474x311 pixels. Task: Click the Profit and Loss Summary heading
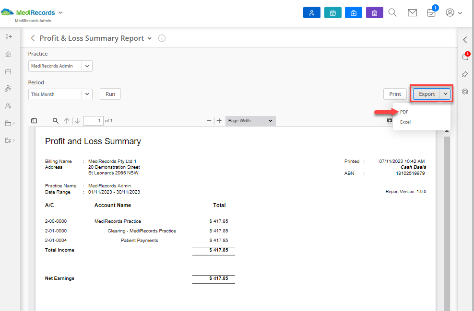point(93,141)
